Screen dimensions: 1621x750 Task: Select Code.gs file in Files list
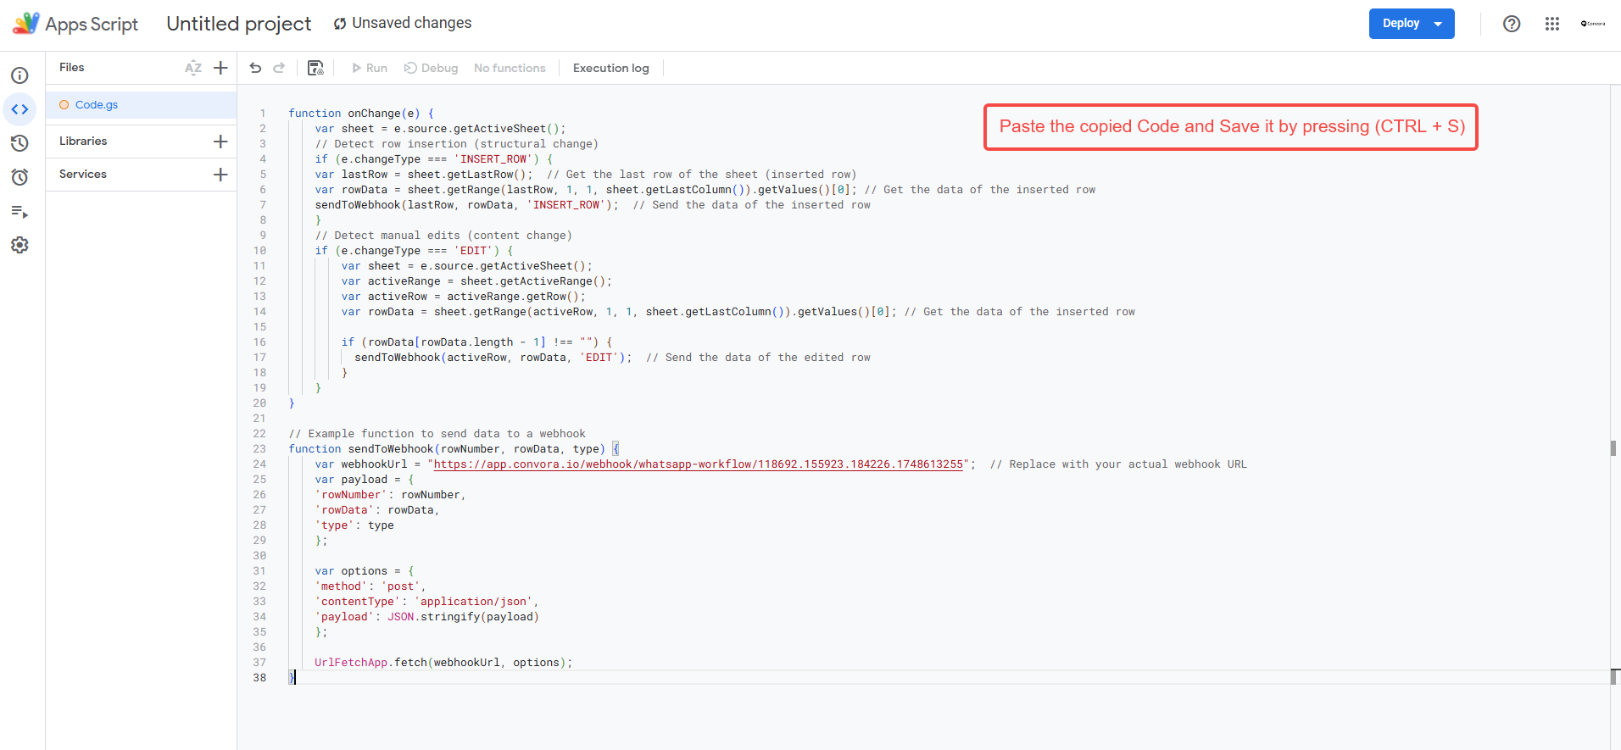[97, 105]
